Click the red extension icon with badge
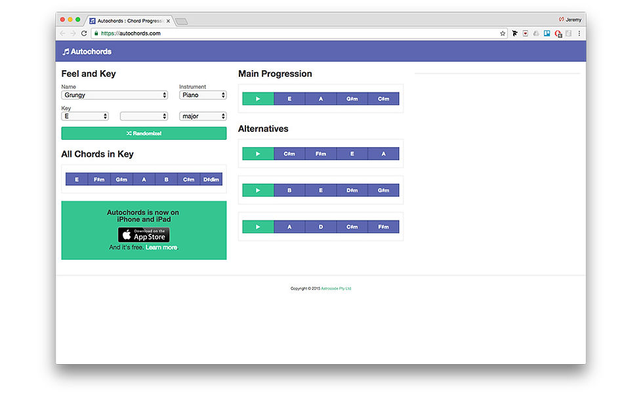 (558, 33)
